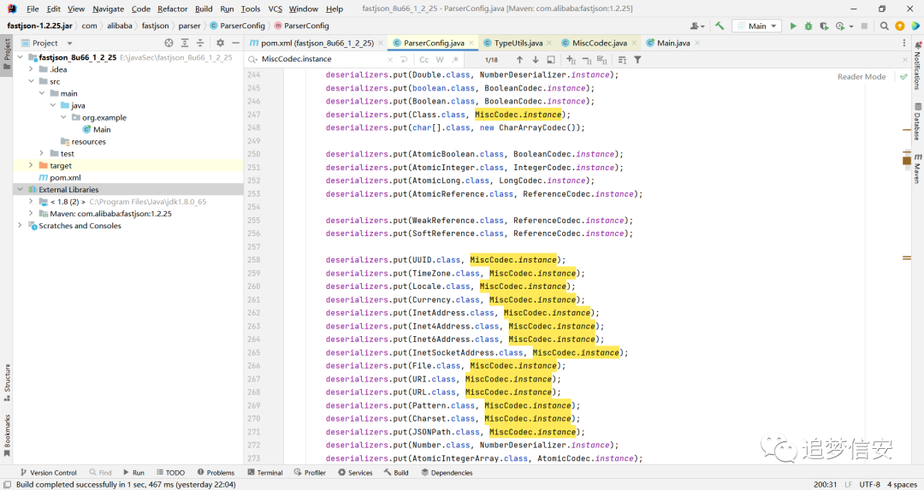
Task: Click Reader Mode label in editor
Action: (x=862, y=77)
